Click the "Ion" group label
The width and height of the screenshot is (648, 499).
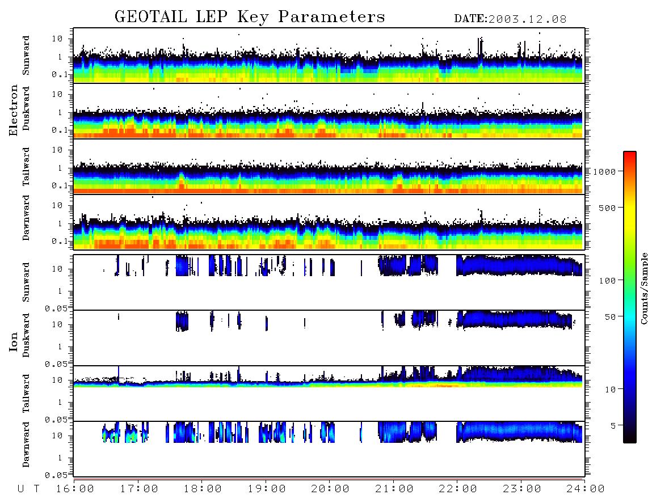(x=14, y=341)
